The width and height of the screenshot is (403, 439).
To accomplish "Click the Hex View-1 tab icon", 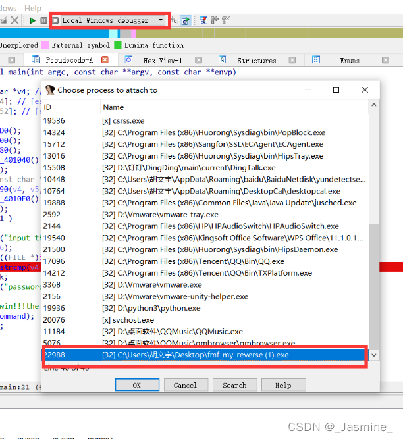I will (129, 59).
